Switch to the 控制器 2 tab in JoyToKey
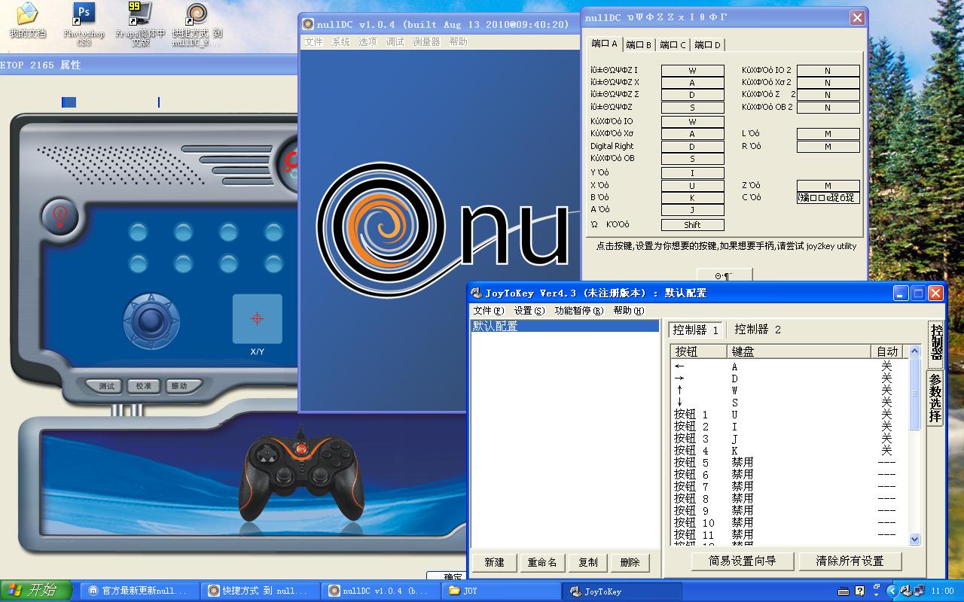The width and height of the screenshot is (964, 602). click(x=758, y=330)
